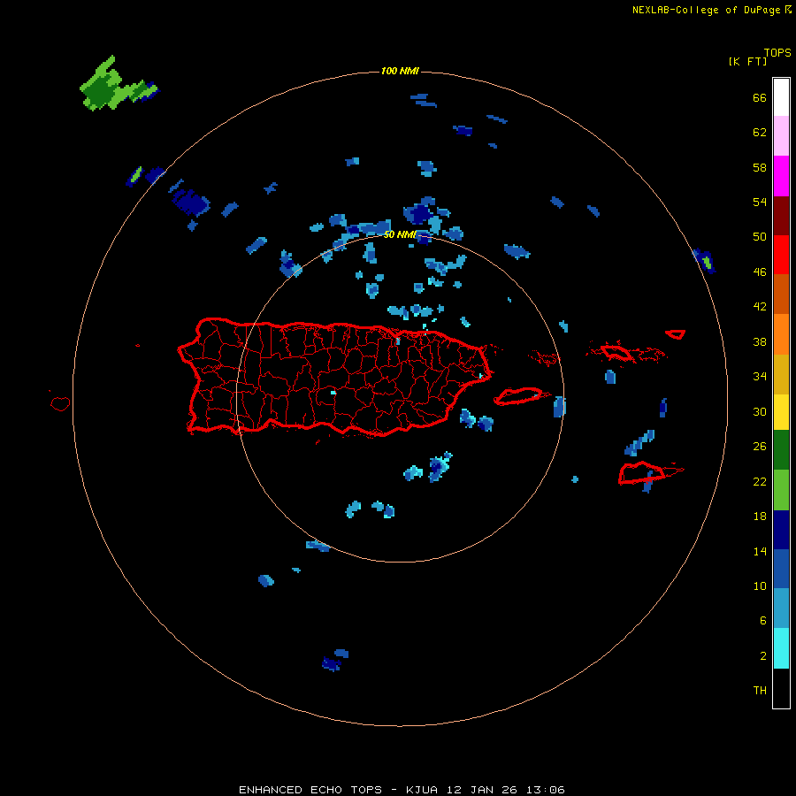Pick the dark red (maroon) legend swatch
Image resolution: width=796 pixels, height=796 pixels.
pos(781,215)
